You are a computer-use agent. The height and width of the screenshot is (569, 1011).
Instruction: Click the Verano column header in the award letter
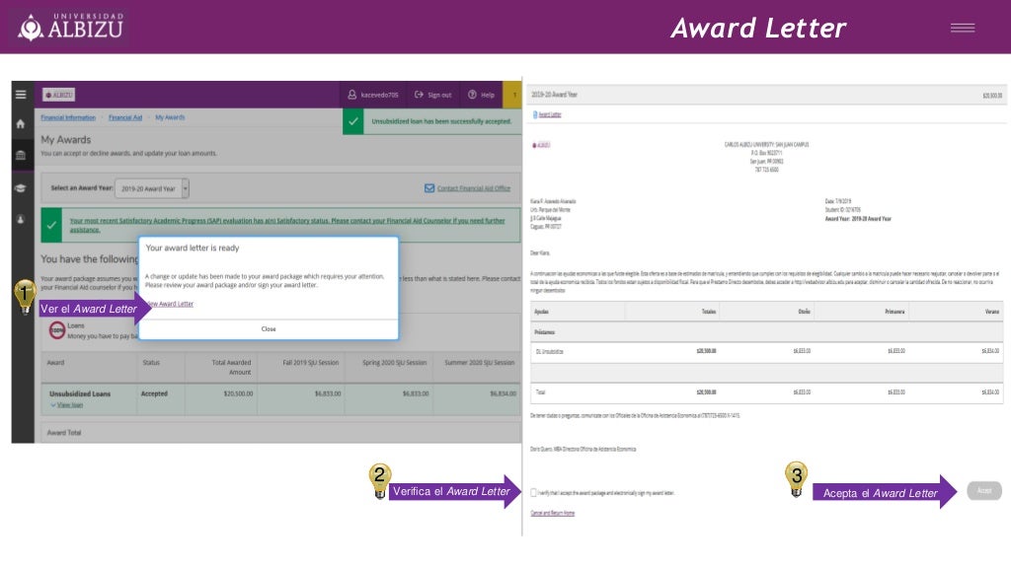(x=991, y=312)
